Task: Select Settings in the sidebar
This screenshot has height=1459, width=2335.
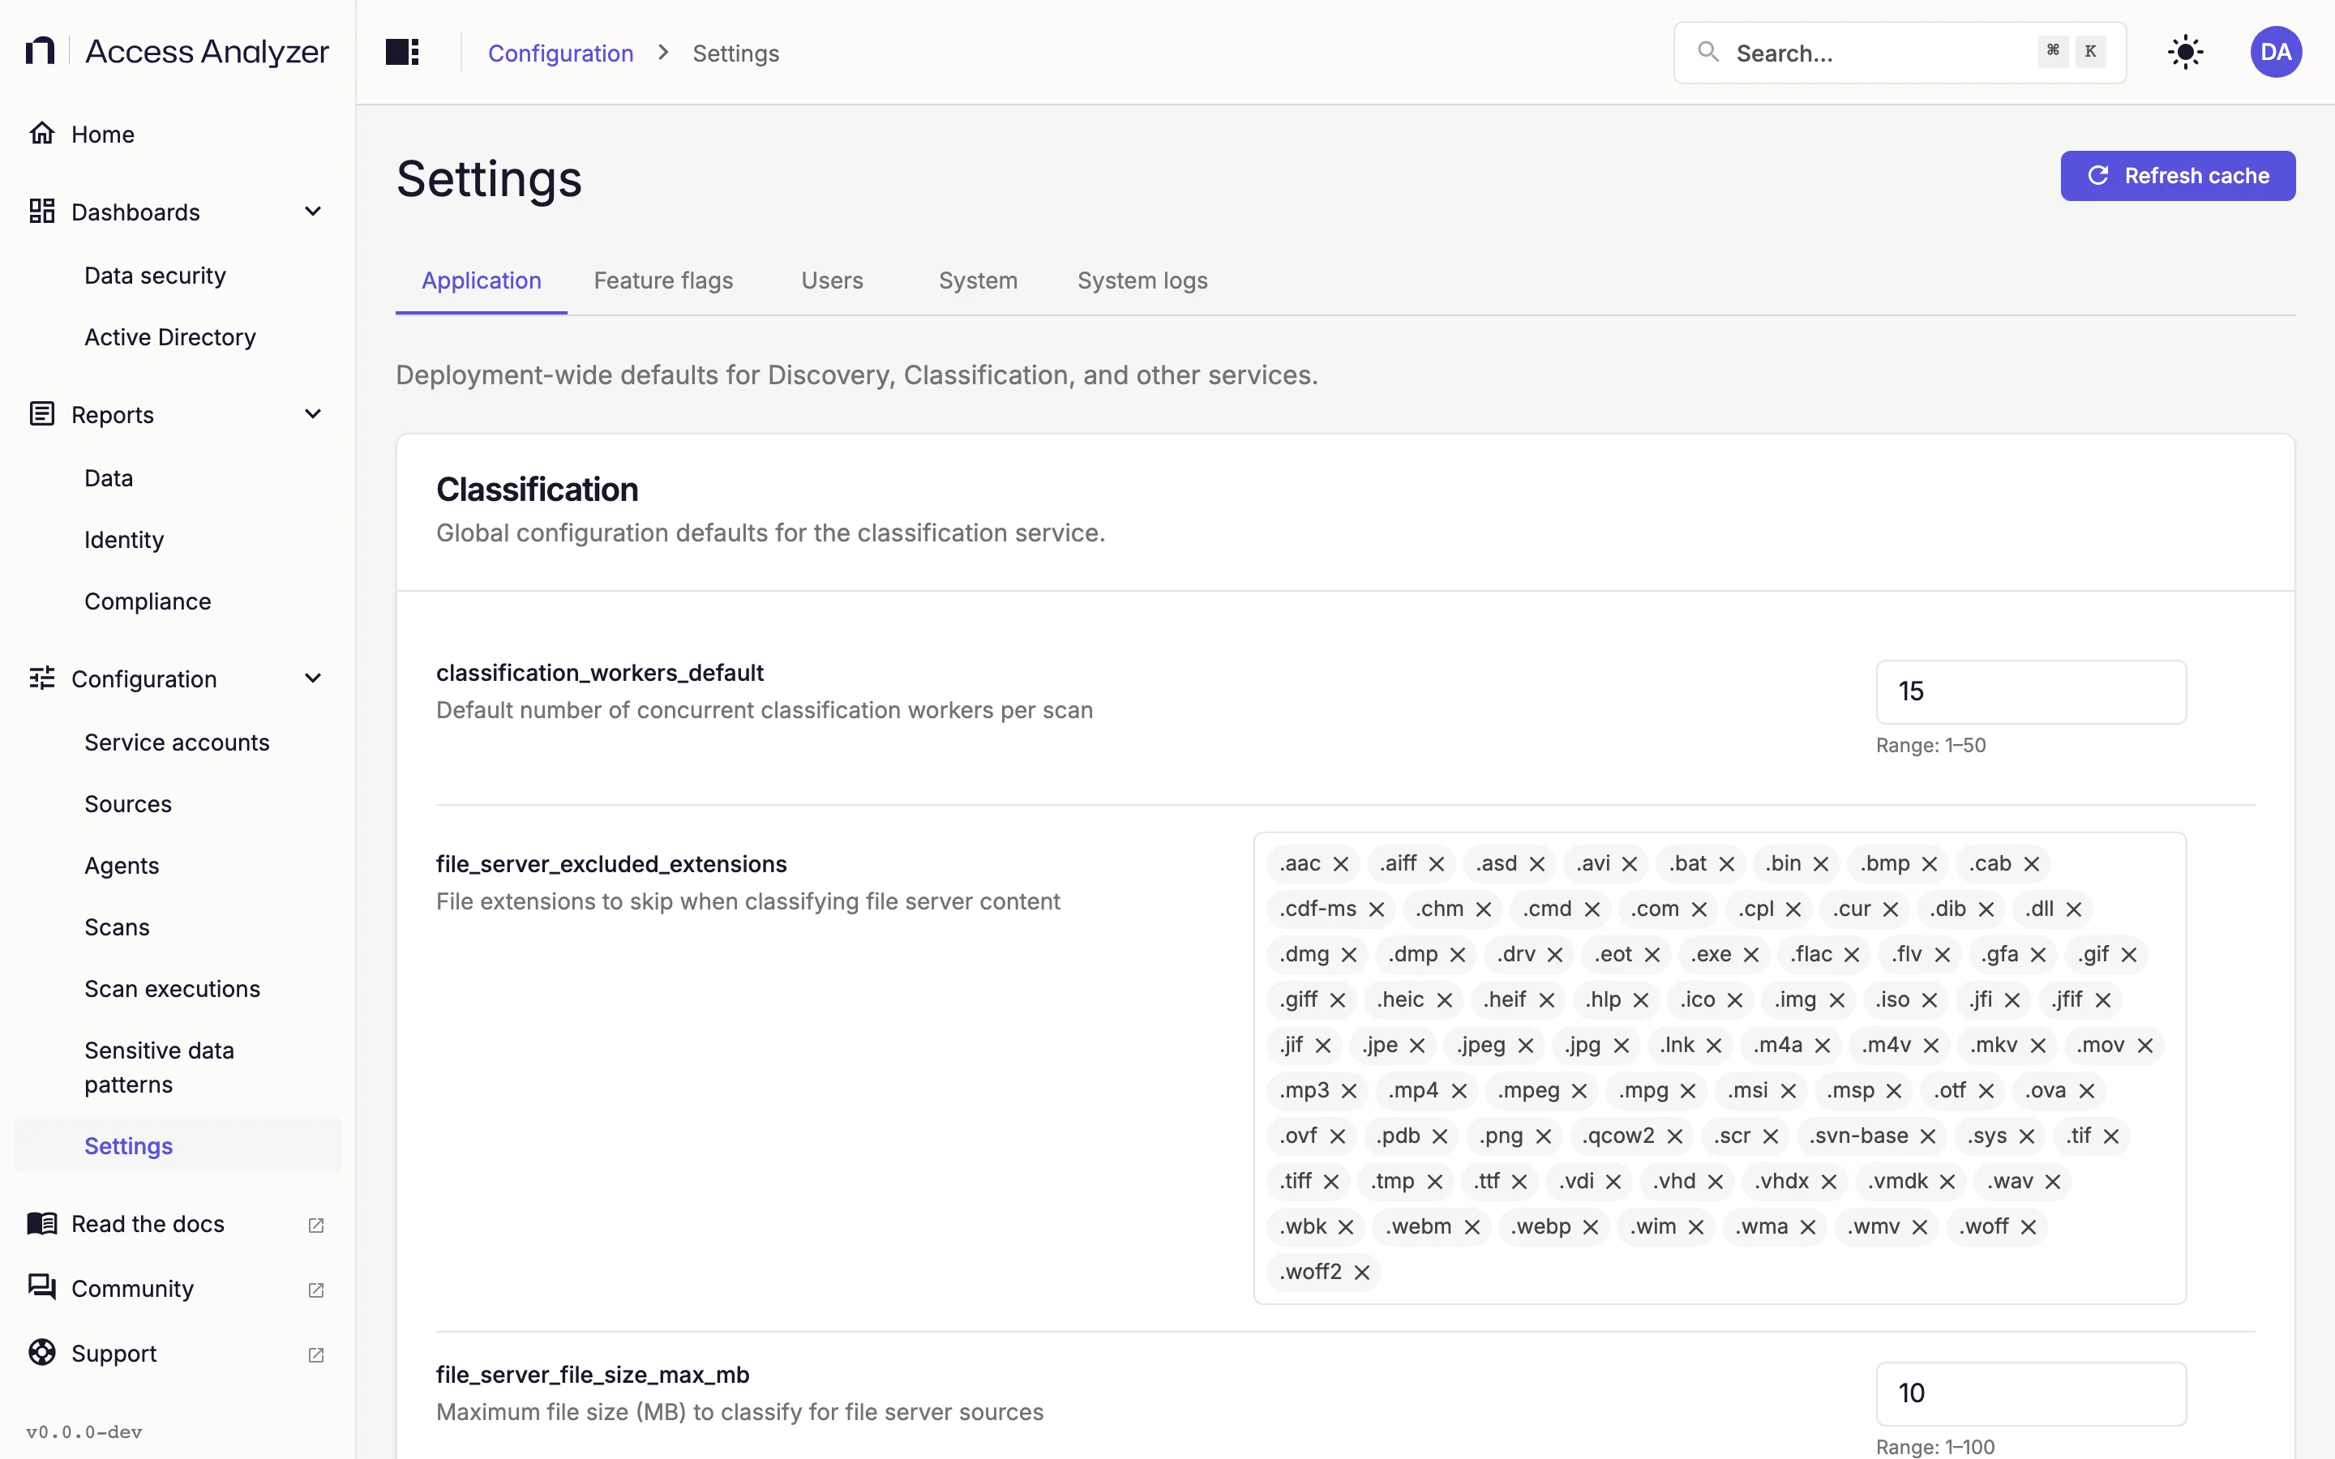Action: (x=178, y=1145)
